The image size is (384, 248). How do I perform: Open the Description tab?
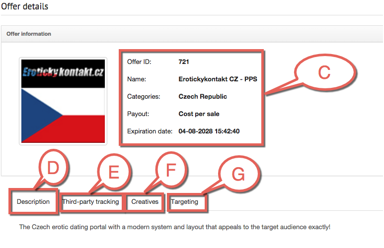coord(33,202)
